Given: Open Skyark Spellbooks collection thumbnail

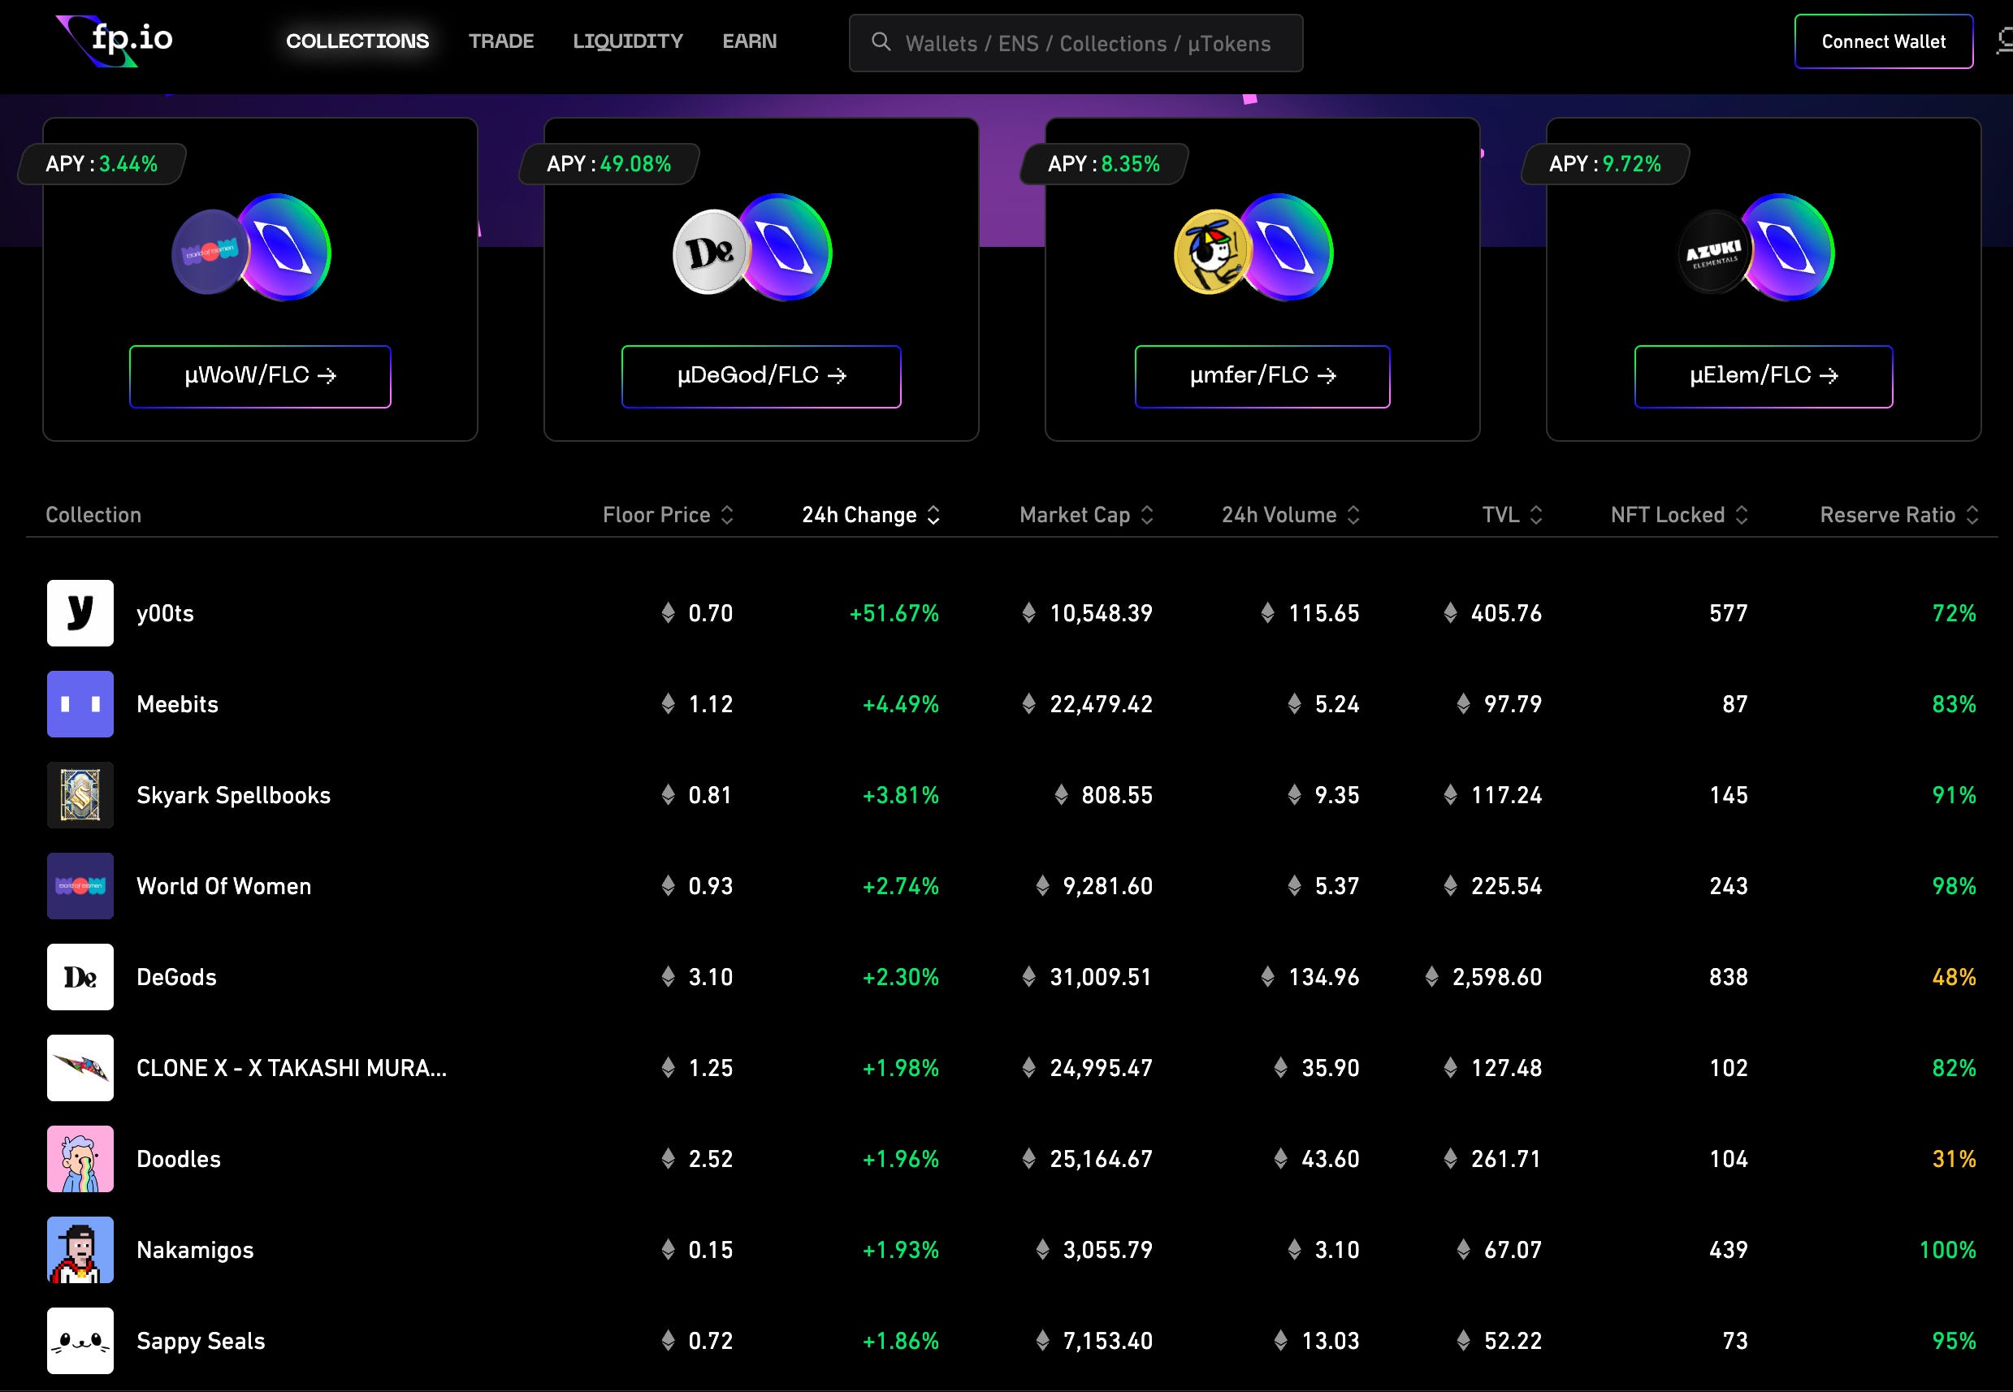Looking at the screenshot, I should pyautogui.click(x=80, y=794).
